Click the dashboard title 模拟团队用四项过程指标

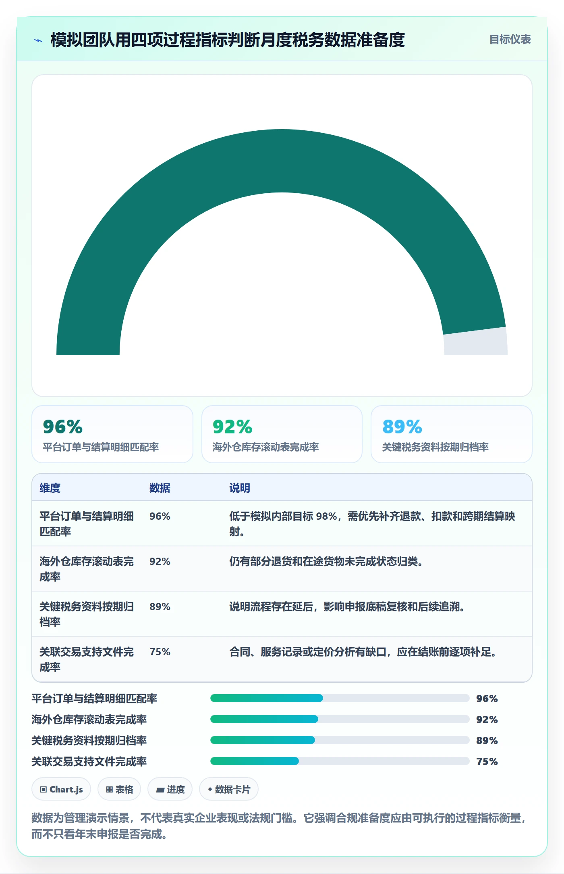click(228, 40)
